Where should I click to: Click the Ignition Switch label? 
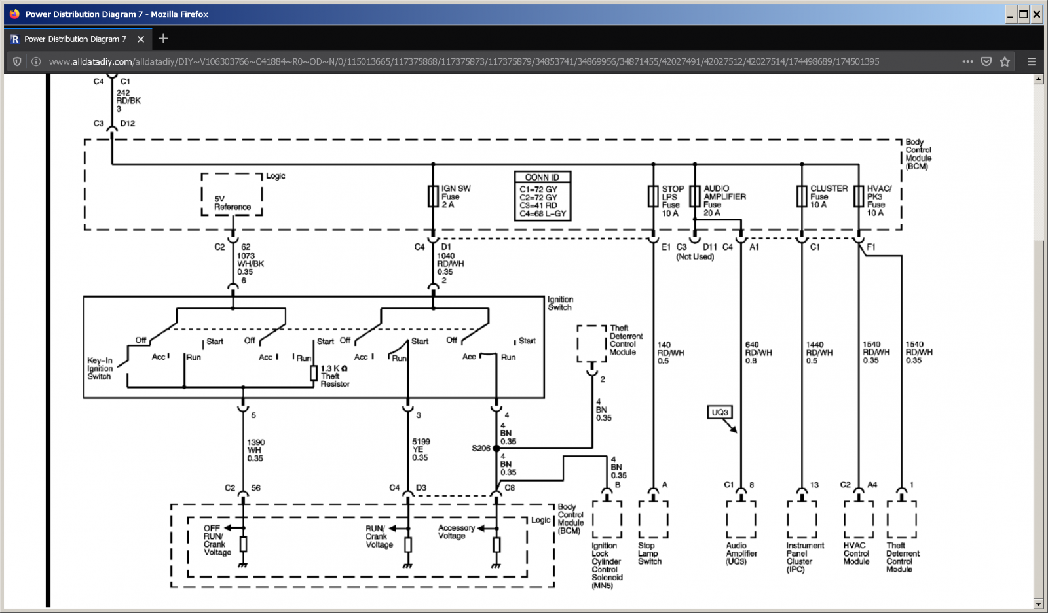(560, 303)
